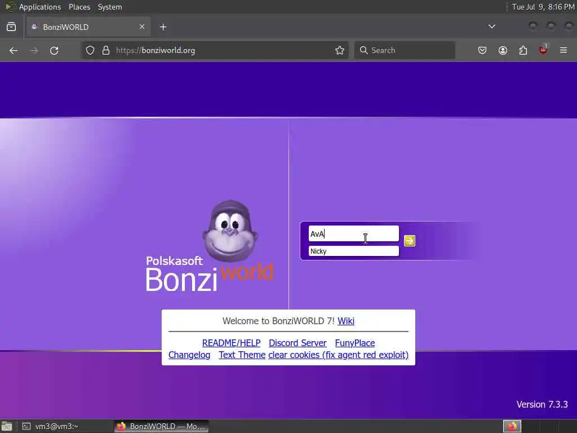Open the extensions puzzle icon
The height and width of the screenshot is (433, 577).
point(523,50)
